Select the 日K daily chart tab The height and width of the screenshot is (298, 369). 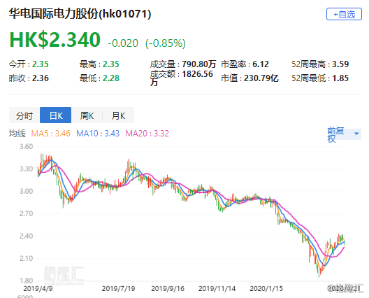click(55, 115)
